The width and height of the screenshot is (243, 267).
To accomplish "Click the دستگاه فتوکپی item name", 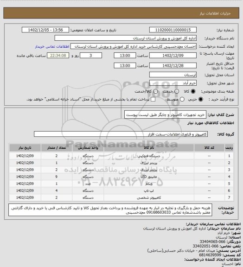I will (x=149, y=156).
